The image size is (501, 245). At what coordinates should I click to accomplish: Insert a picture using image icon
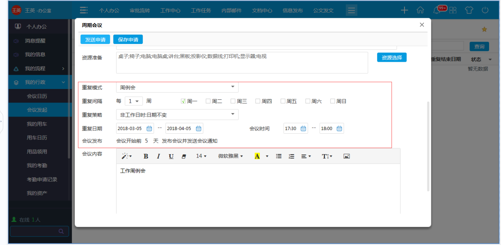[347, 156]
